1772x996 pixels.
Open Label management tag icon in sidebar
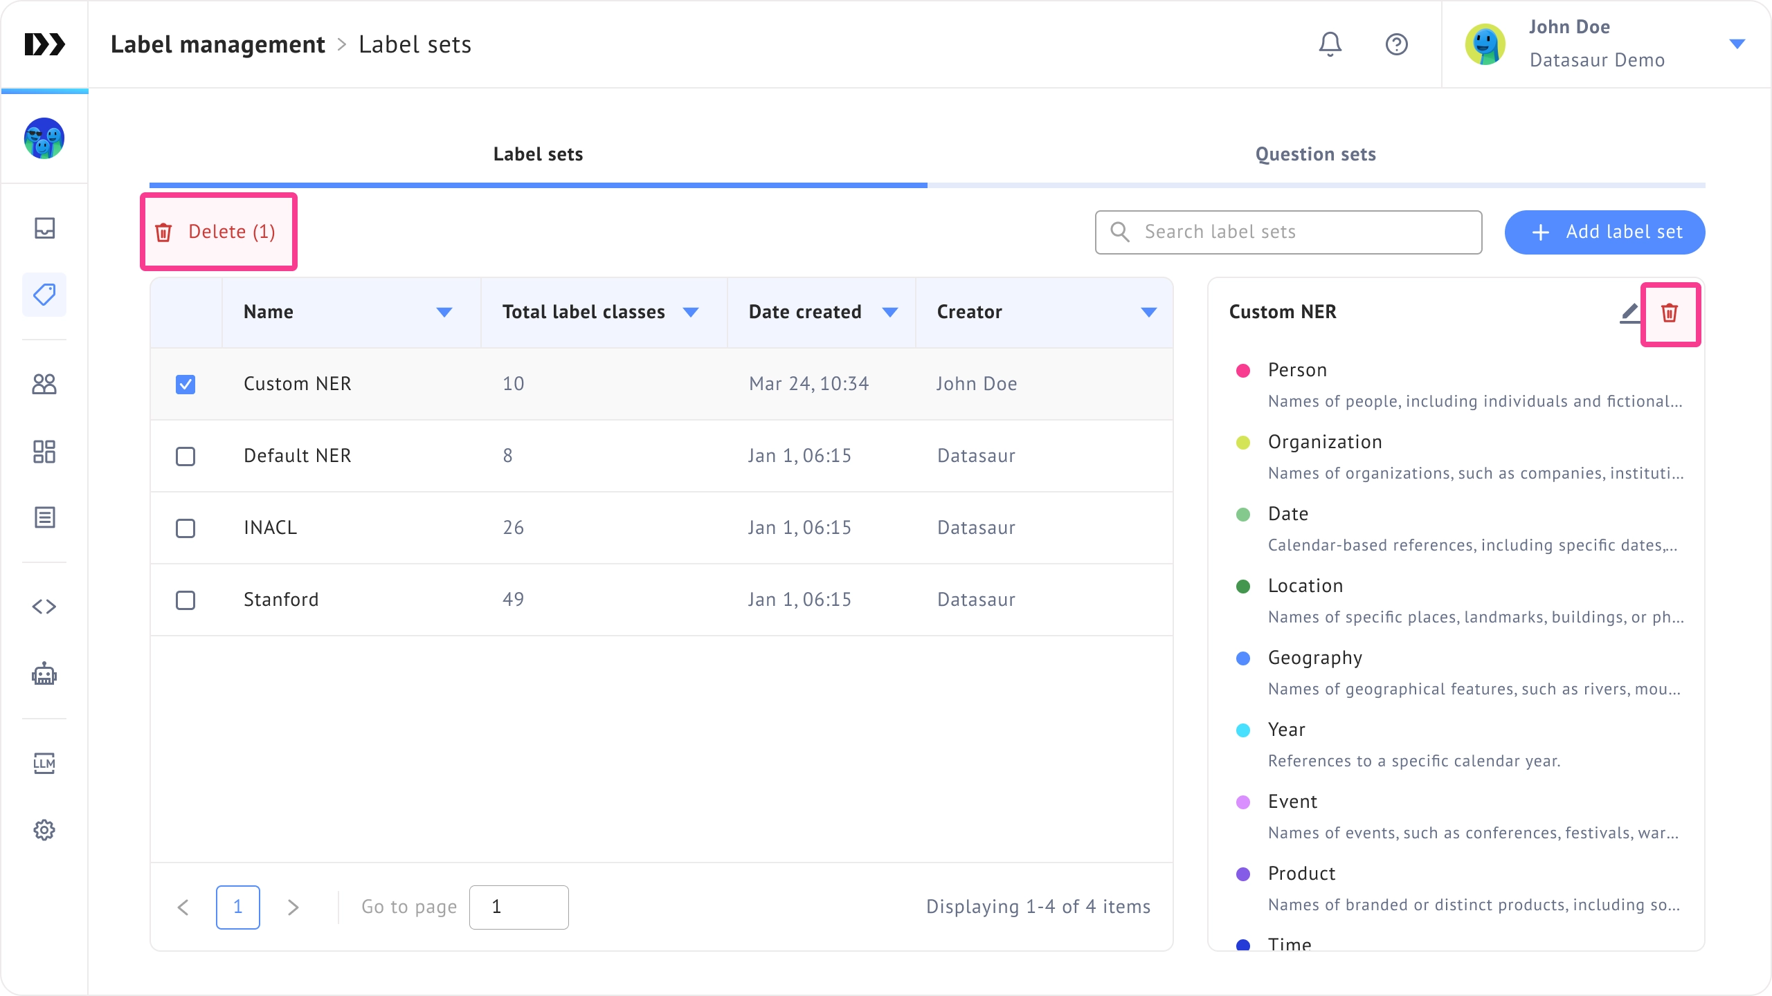click(44, 295)
